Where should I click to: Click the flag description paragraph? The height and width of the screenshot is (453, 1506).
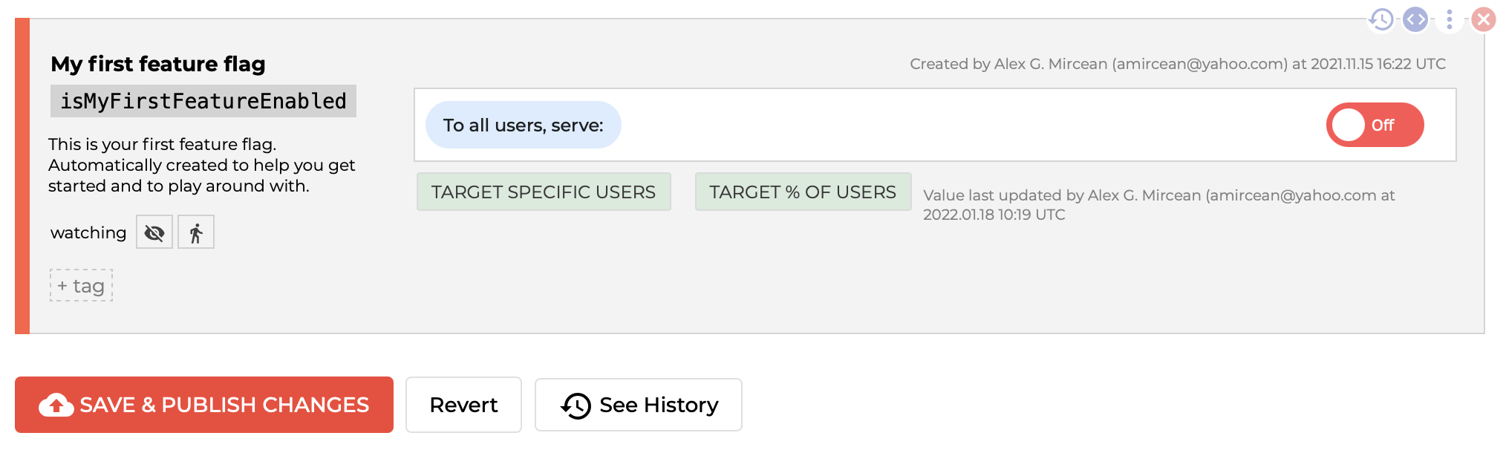201,165
